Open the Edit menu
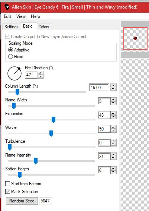The image size is (149, 211). pyautogui.click(x=7, y=16)
